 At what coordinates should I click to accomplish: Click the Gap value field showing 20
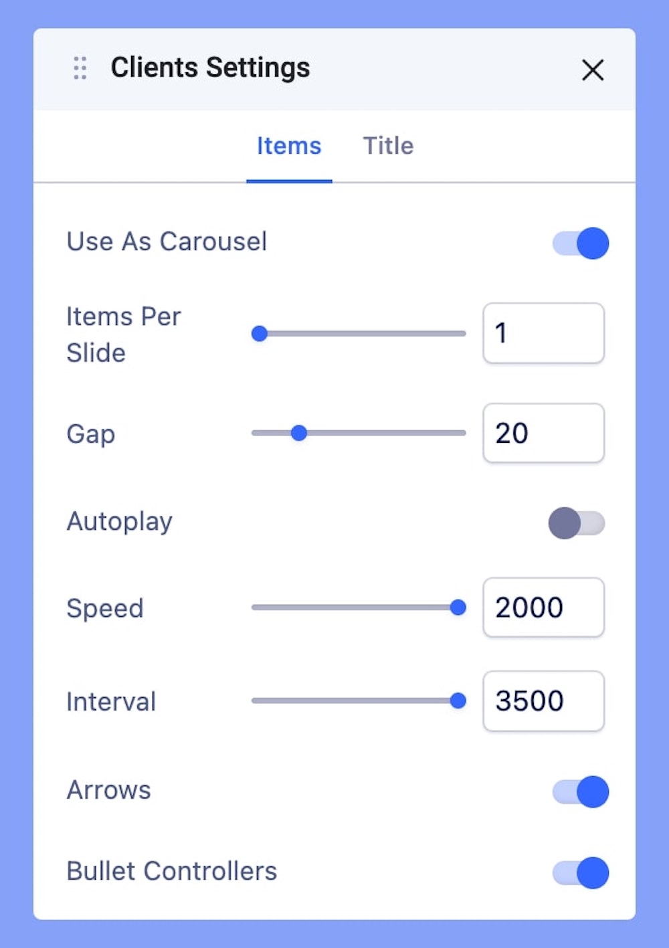pos(543,433)
